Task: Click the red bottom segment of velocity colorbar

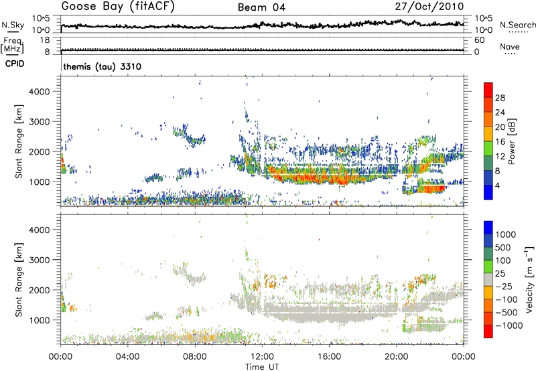Action: [x=488, y=331]
